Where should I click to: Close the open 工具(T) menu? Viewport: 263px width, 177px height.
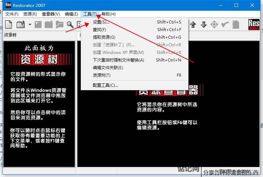coord(90,14)
